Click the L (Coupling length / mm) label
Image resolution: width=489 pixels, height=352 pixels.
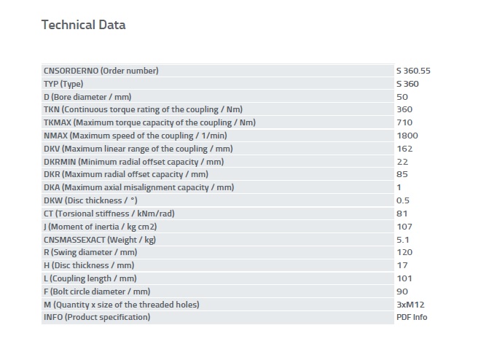click(90, 278)
